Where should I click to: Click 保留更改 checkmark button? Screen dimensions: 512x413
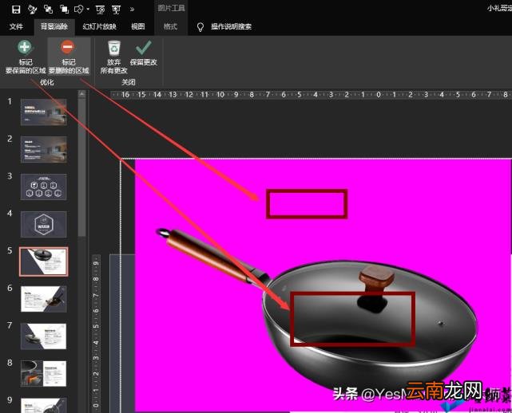coord(144,53)
